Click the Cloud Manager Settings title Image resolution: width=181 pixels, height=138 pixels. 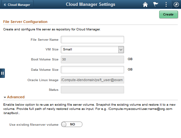[90, 5]
